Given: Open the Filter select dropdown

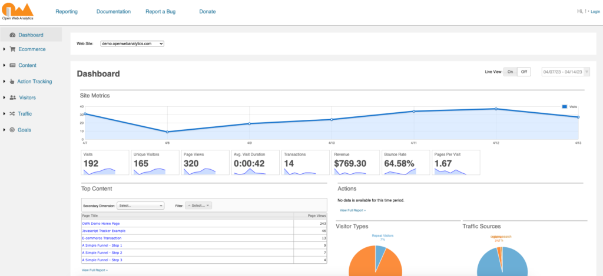Looking at the screenshot, I should point(198,206).
